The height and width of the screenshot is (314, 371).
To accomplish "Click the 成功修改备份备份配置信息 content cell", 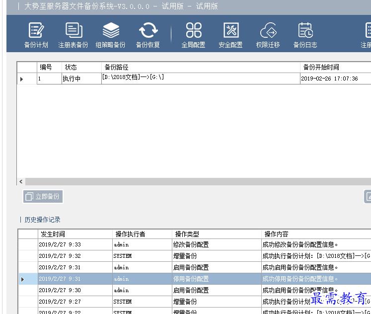I will coord(316,244).
